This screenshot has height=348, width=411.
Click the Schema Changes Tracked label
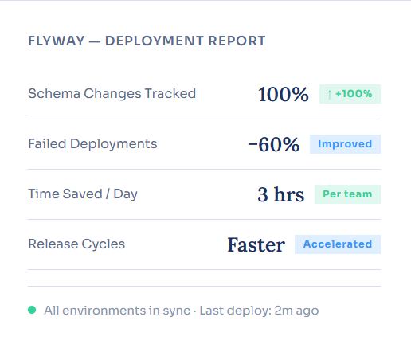click(112, 94)
